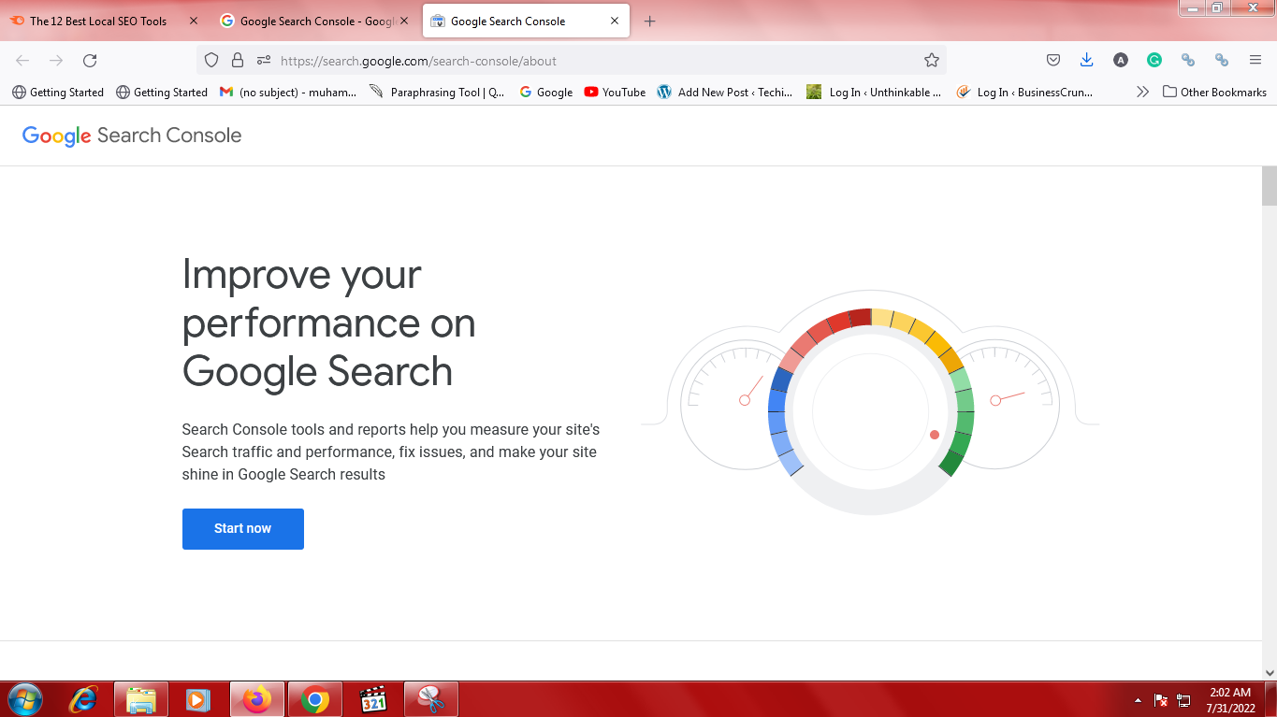This screenshot has height=717, width=1277.
Task: Open the network status tray icon
Action: [x=1183, y=700]
